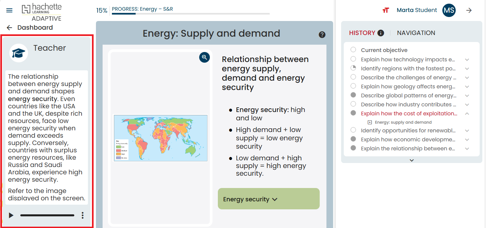The height and width of the screenshot is (228, 486).
Task: Switch to the HISTORY tab
Action: (362, 33)
